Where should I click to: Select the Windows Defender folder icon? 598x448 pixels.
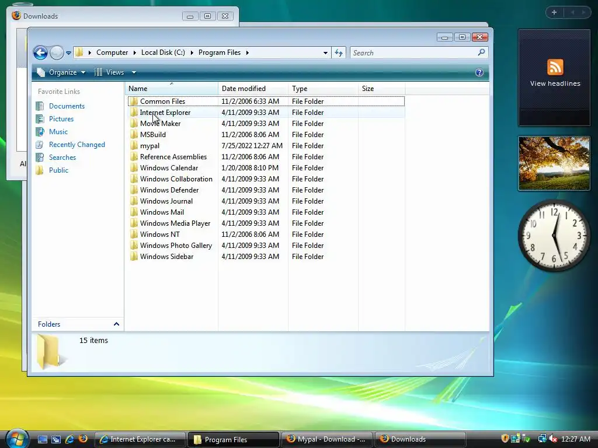click(x=134, y=190)
